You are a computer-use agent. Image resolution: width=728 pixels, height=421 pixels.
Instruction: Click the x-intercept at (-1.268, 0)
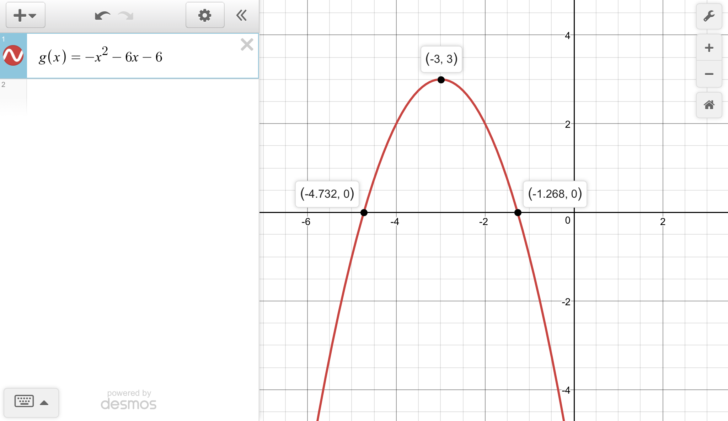tap(518, 213)
